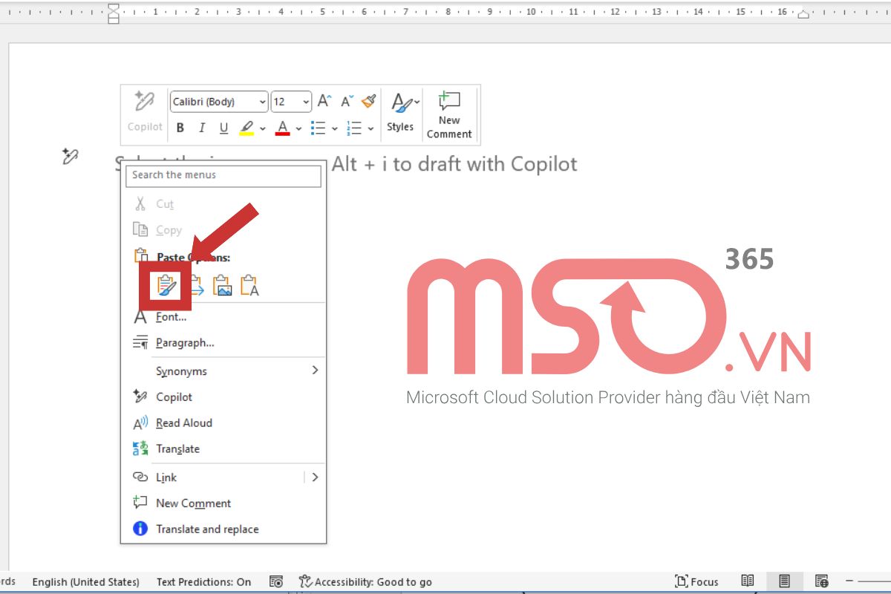Switch to Read Mode view
The image size is (891, 594).
tap(748, 581)
